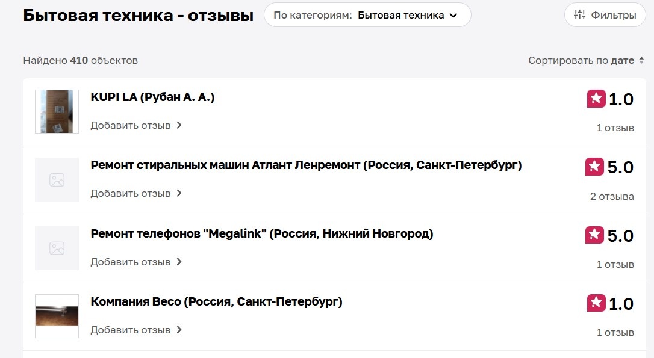Click the Фильтры button
This screenshot has height=358, width=654.
click(604, 15)
